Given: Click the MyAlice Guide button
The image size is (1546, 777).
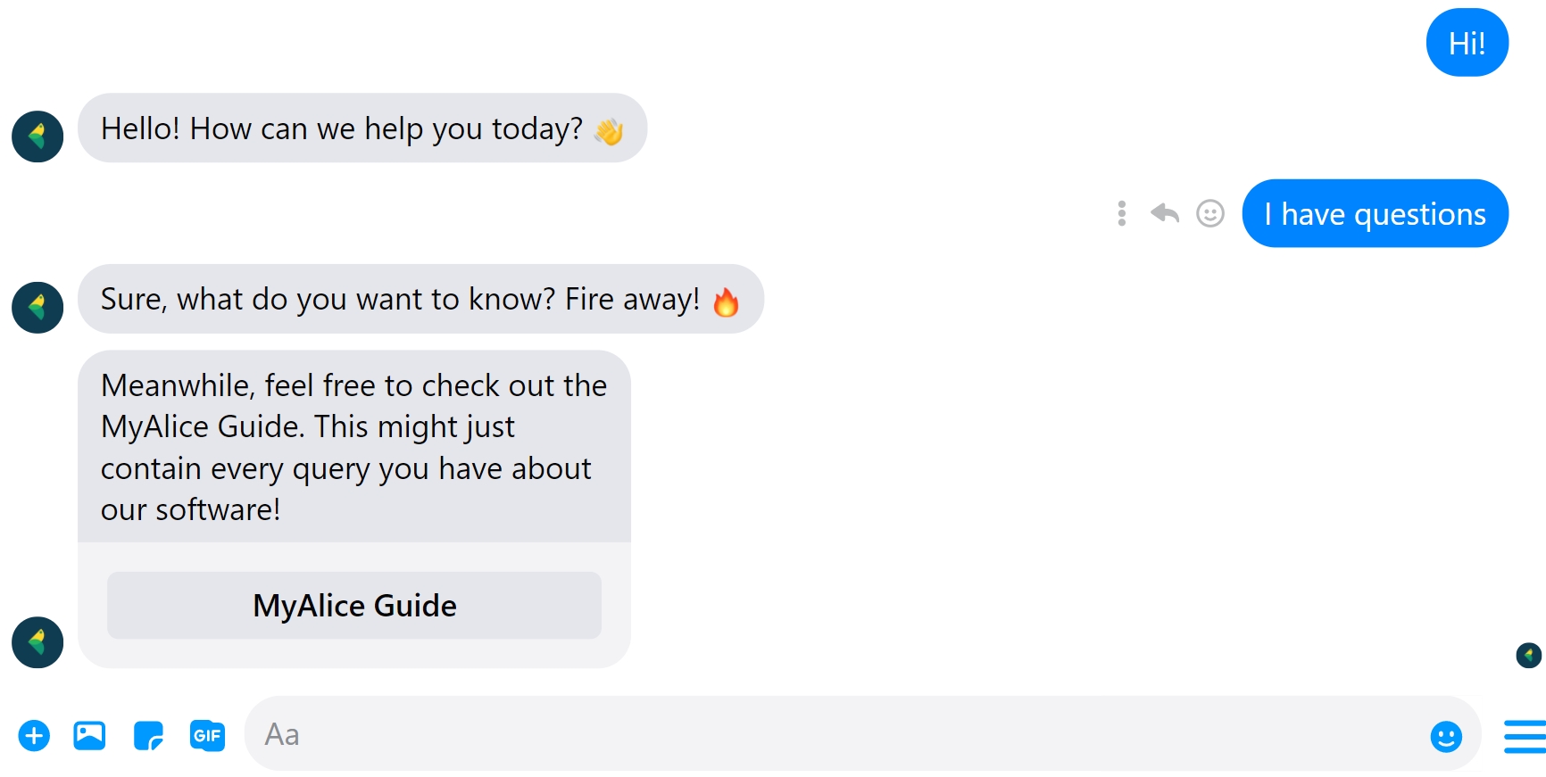Looking at the screenshot, I should (354, 606).
